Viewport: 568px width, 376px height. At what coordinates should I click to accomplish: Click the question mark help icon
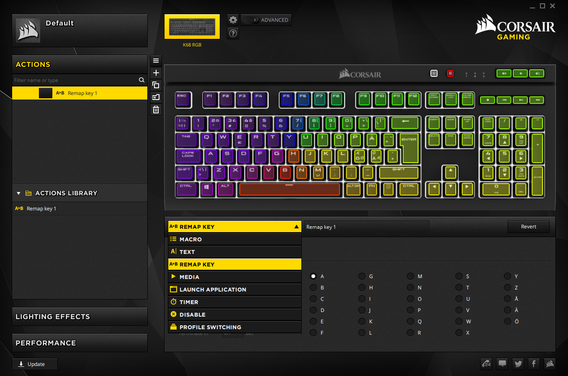[233, 33]
